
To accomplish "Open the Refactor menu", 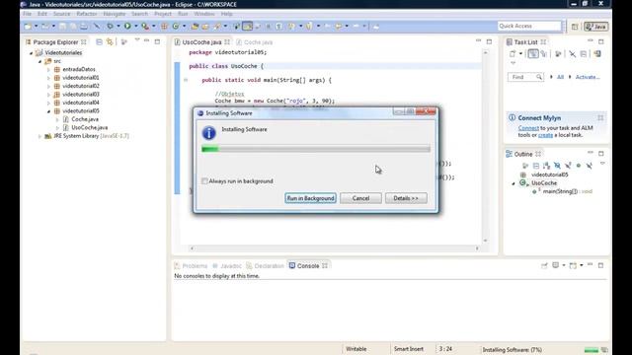I will coord(86,14).
